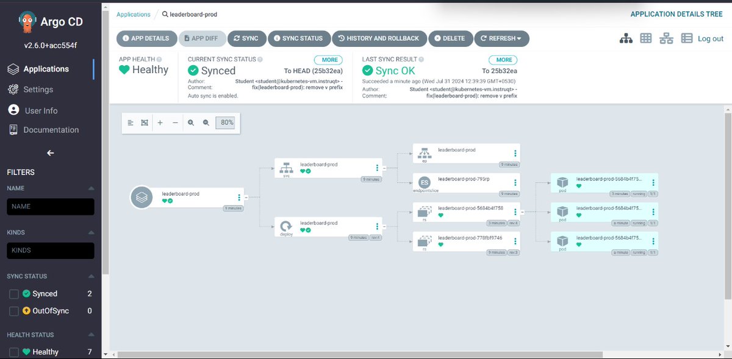Collapse the SYNC STATUS filter section
This screenshot has width=732, height=359.
click(x=91, y=277)
